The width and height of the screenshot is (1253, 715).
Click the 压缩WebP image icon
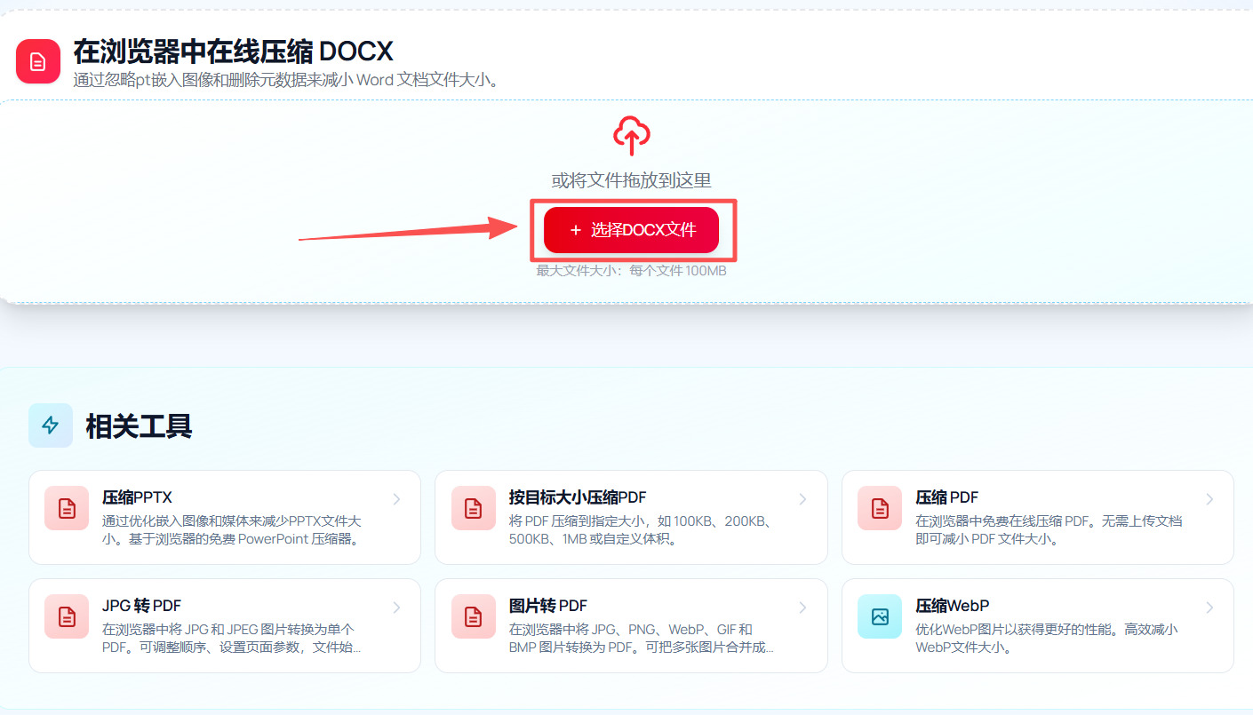click(x=880, y=616)
